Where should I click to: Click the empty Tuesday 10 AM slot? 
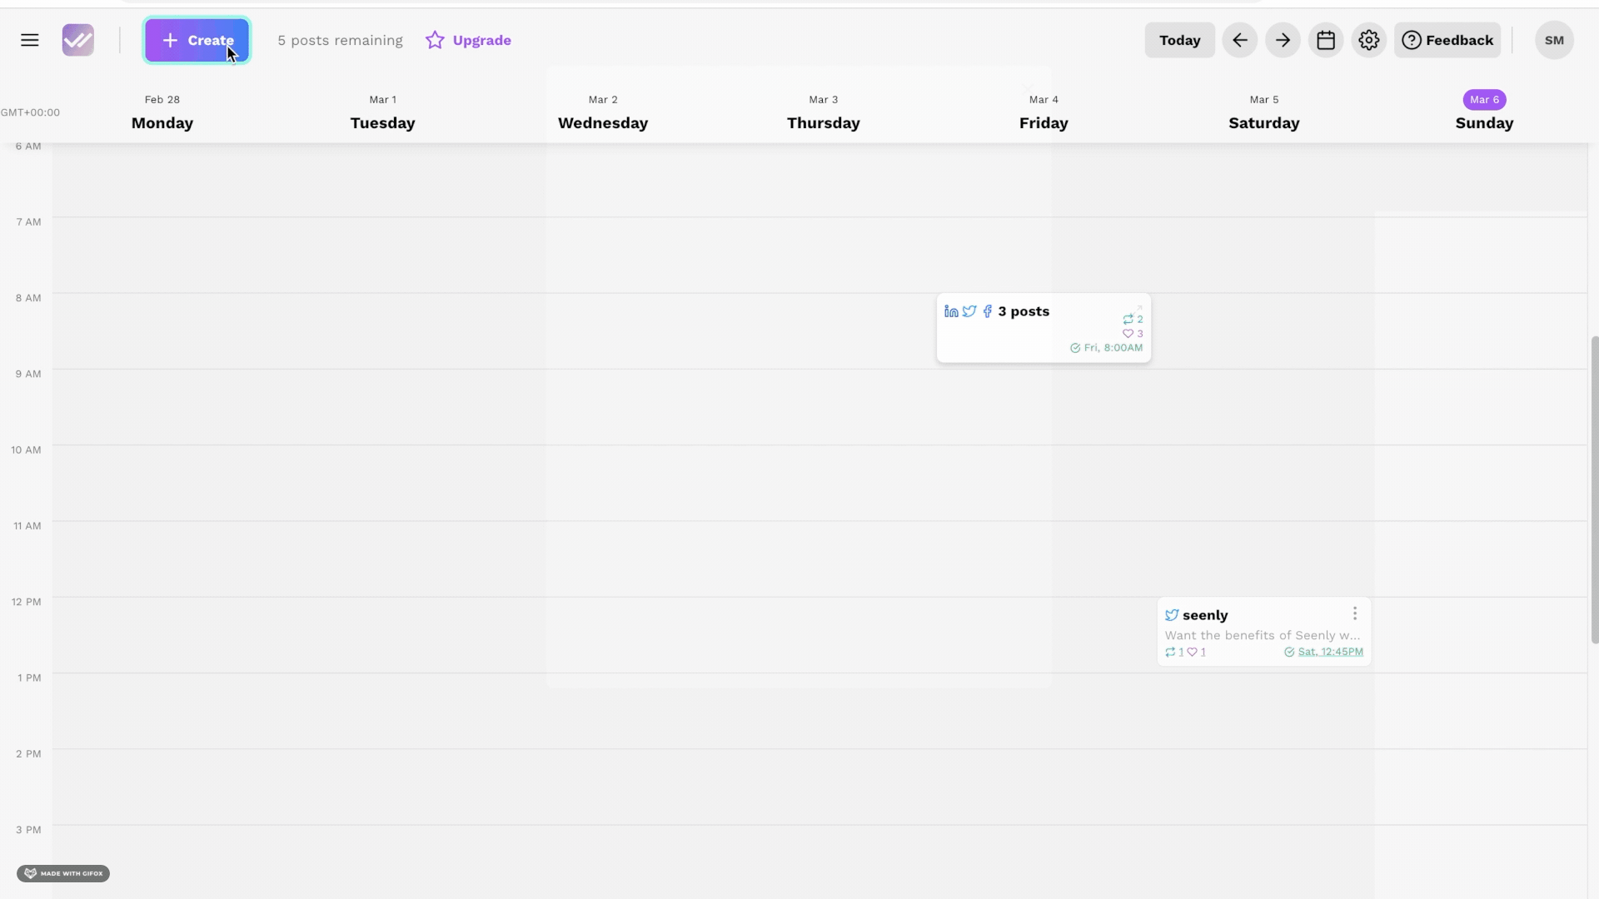[382, 483]
